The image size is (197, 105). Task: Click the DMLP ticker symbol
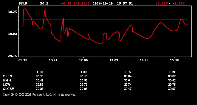(x=23, y=3)
